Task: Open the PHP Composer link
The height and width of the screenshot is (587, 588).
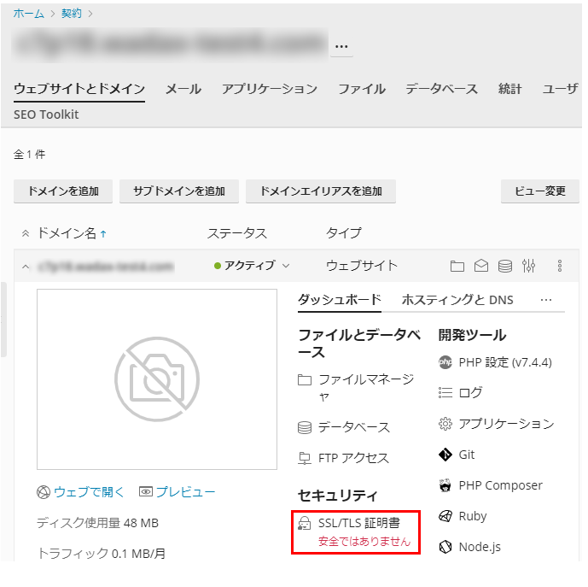Action: 501,485
